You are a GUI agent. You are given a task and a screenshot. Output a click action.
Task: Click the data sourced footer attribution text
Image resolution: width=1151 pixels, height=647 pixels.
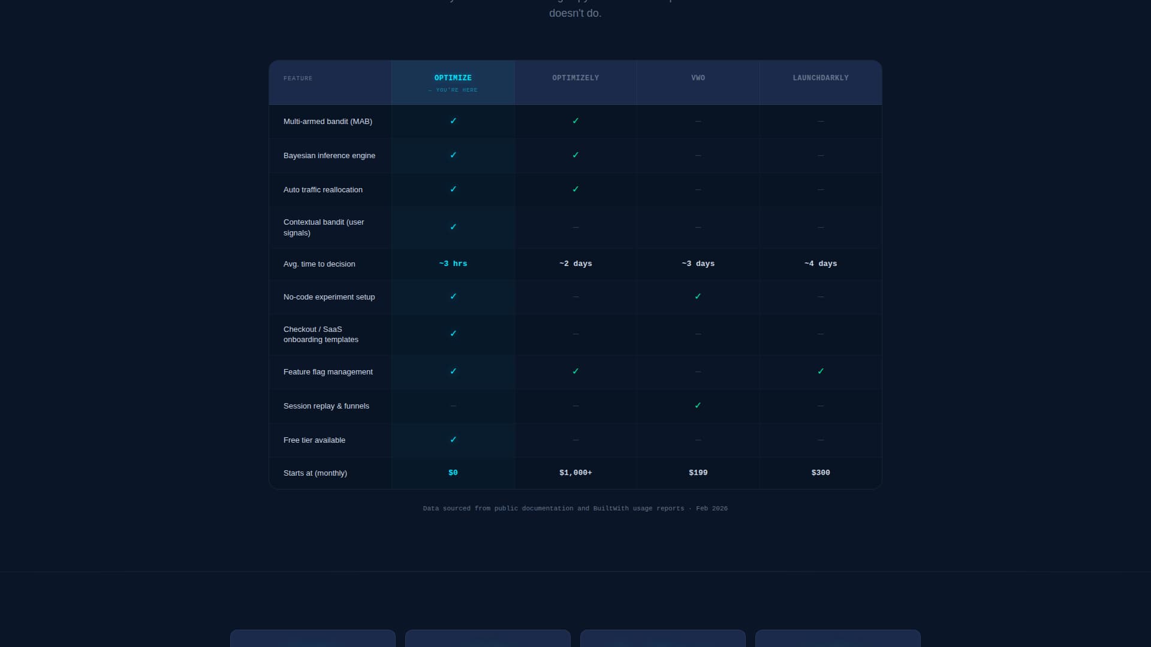(575, 508)
